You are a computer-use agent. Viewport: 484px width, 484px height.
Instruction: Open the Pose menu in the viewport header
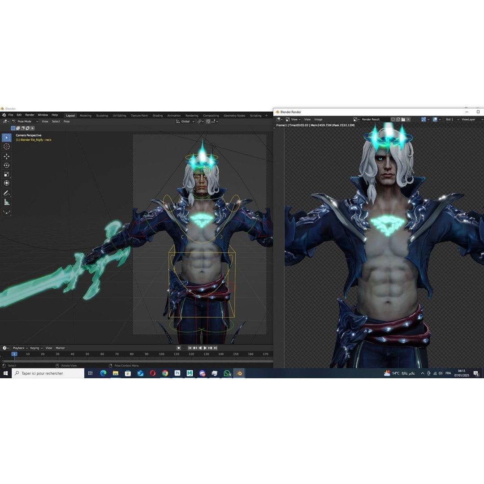(x=67, y=121)
